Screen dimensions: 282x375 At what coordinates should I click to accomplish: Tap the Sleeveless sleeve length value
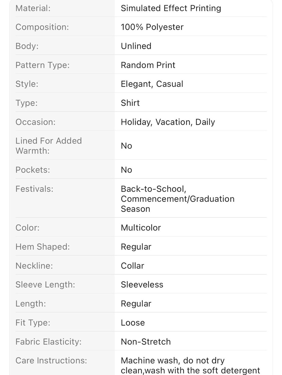[x=142, y=285]
